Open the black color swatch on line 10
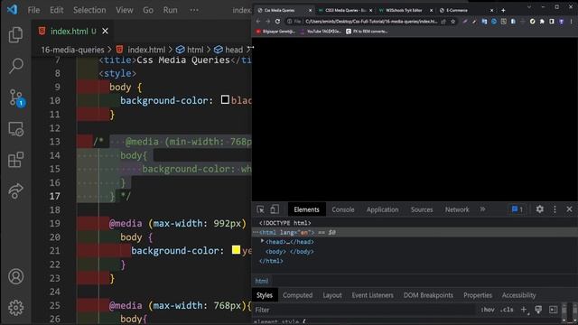Screen dimensions: 578x325 tap(225, 99)
